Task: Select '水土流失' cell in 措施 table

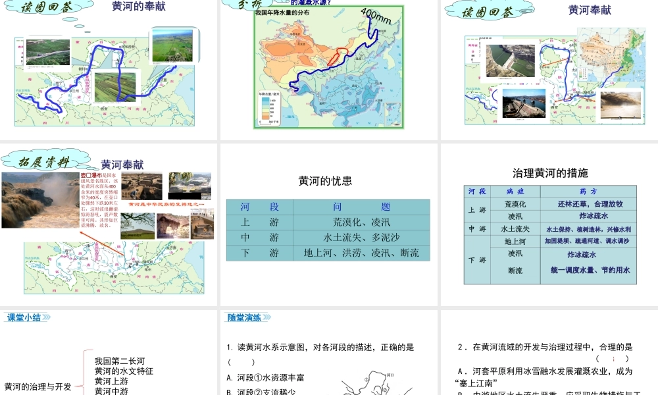Action: 515,229
